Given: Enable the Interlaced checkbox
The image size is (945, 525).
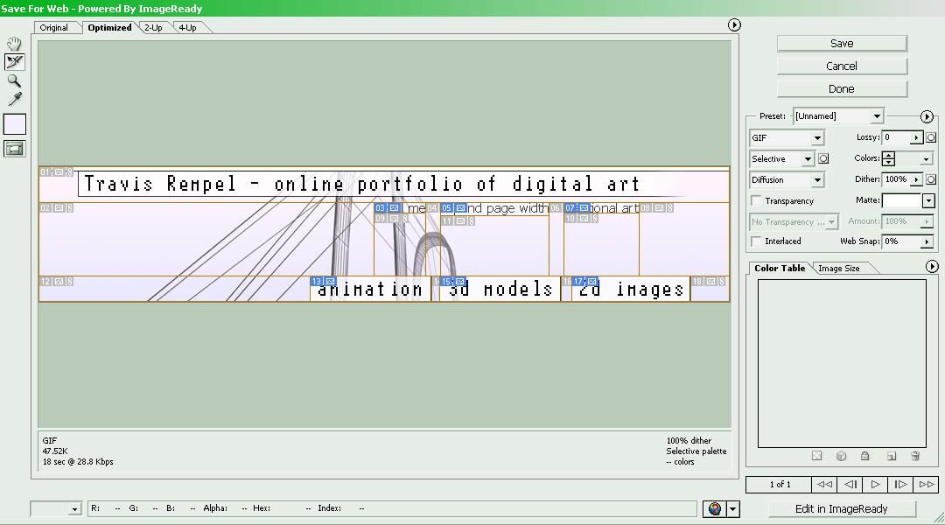Looking at the screenshot, I should [756, 241].
